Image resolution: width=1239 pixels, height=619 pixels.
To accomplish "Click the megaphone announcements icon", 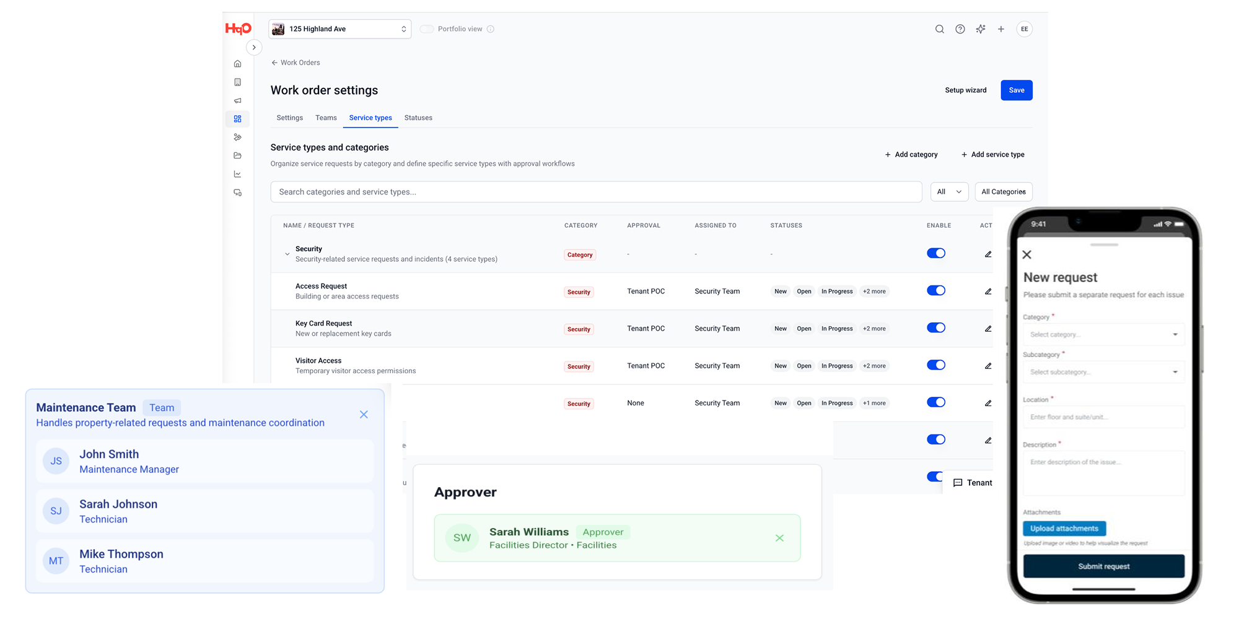I will pyautogui.click(x=238, y=100).
